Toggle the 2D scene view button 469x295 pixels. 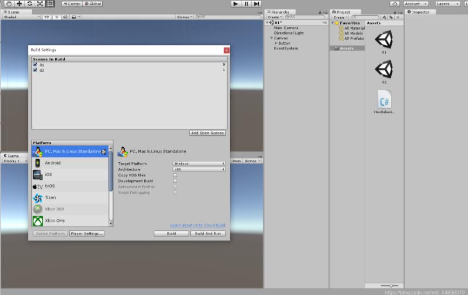coord(46,17)
